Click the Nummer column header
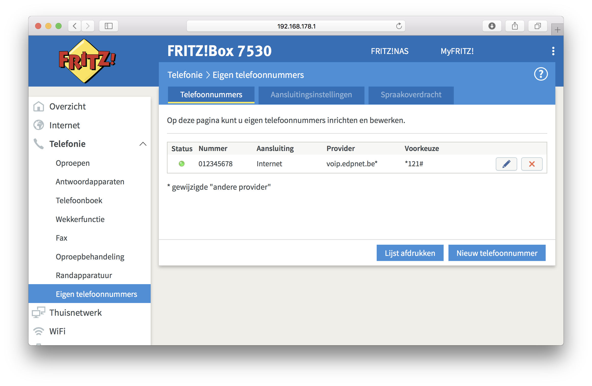This screenshot has width=592, height=386. [213, 148]
